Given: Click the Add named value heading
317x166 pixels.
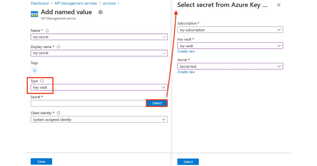Looking at the screenshot, I should click(x=66, y=12).
